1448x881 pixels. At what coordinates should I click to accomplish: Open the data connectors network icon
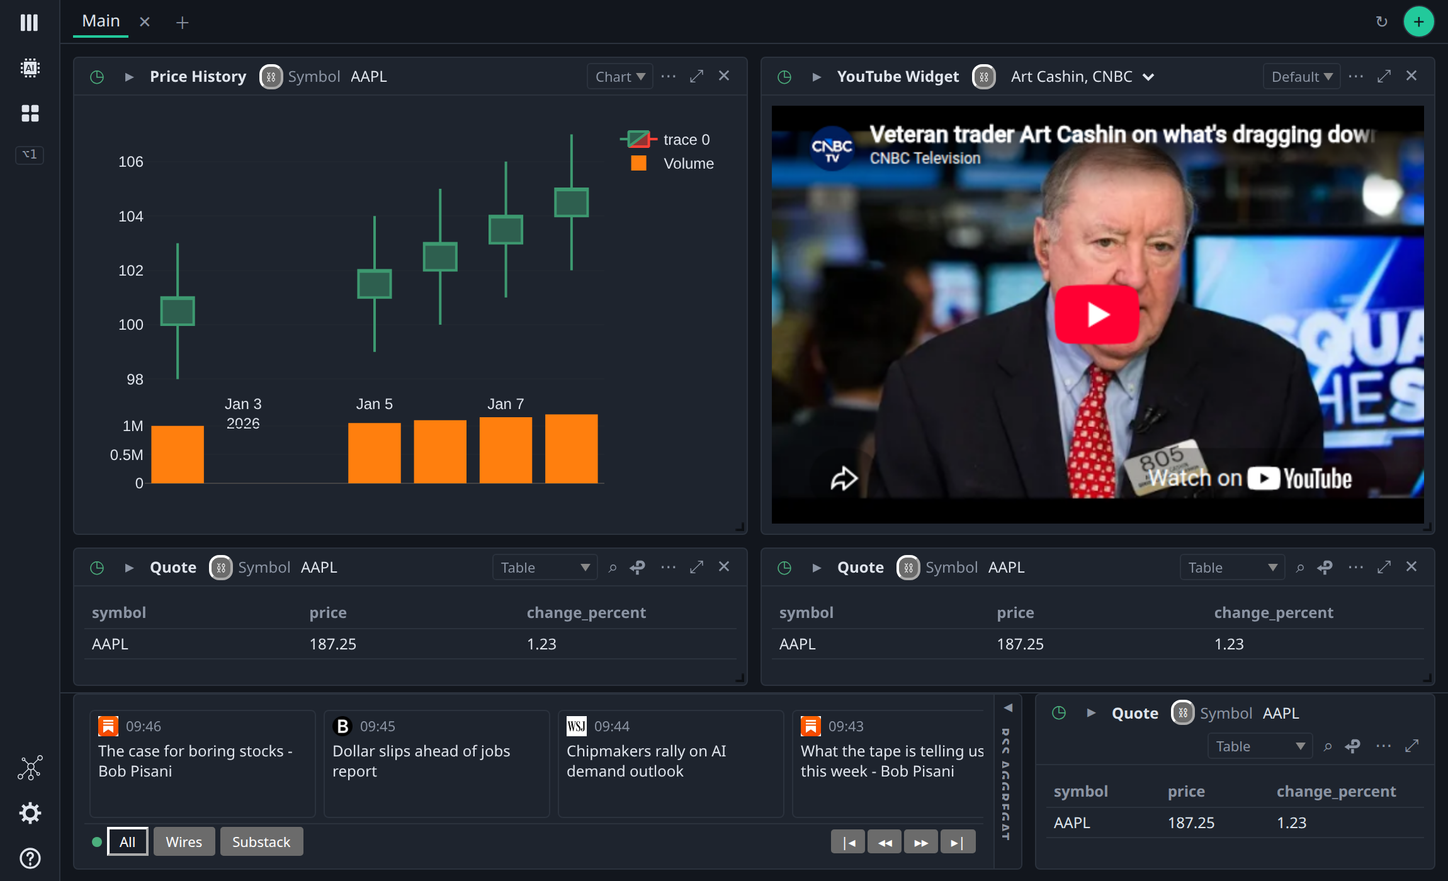tap(30, 768)
